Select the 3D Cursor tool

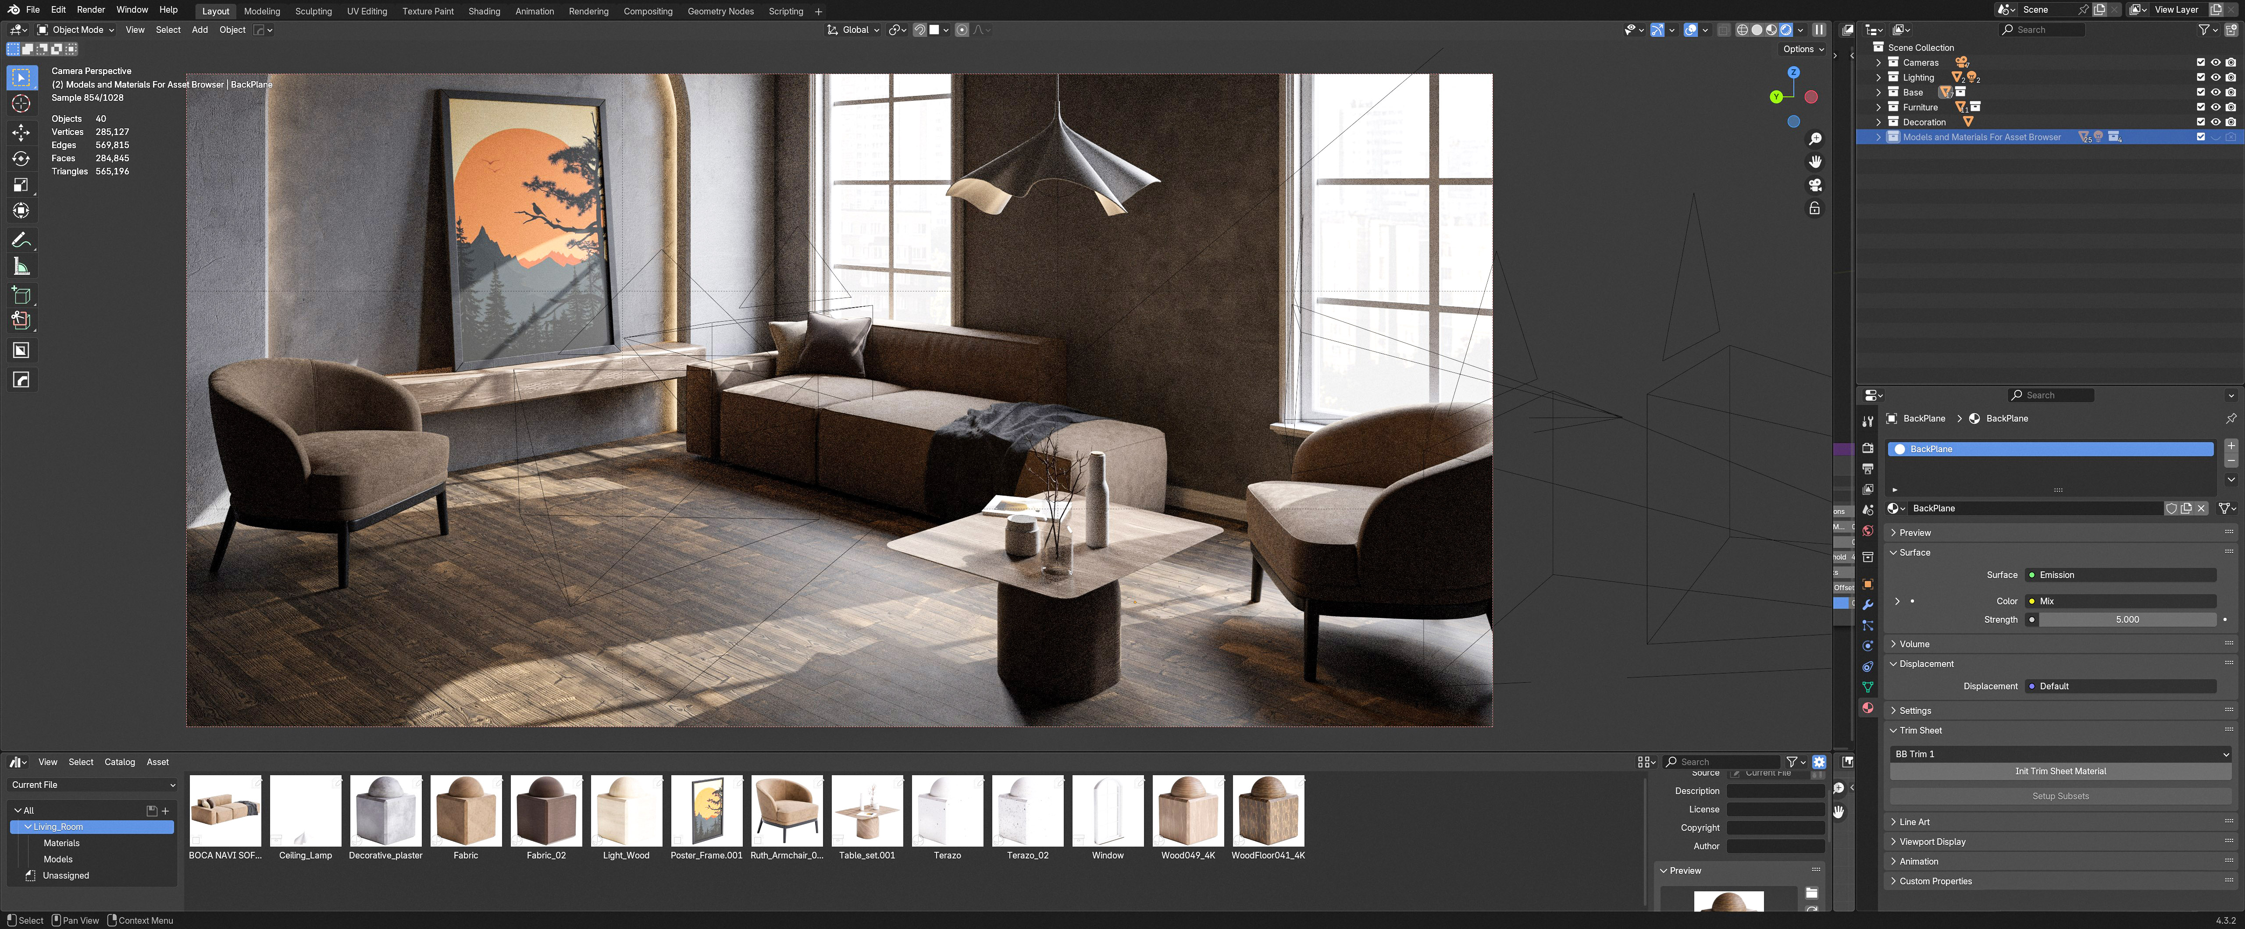pos(21,104)
